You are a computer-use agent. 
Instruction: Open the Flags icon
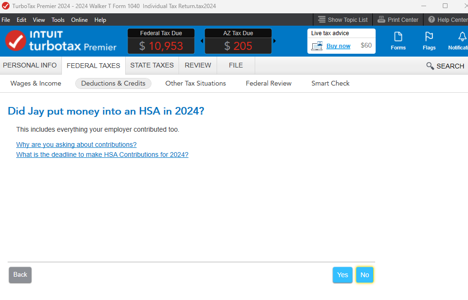(x=429, y=41)
